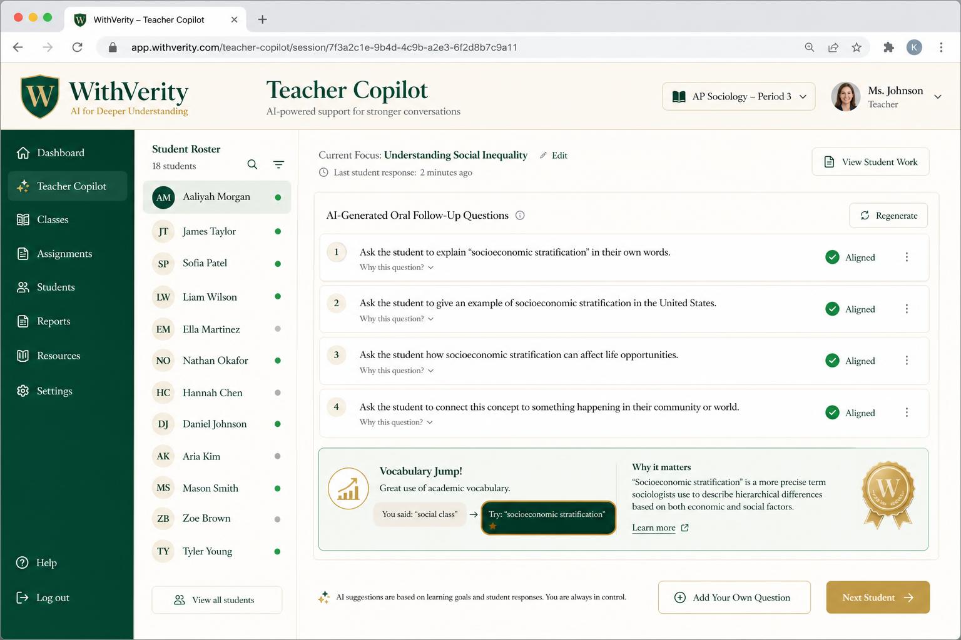Select Ella Martinez in the roster

click(216, 329)
